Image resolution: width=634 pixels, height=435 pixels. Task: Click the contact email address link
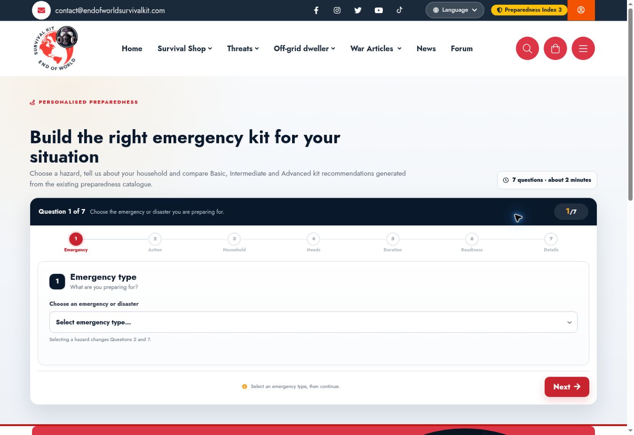tap(110, 10)
